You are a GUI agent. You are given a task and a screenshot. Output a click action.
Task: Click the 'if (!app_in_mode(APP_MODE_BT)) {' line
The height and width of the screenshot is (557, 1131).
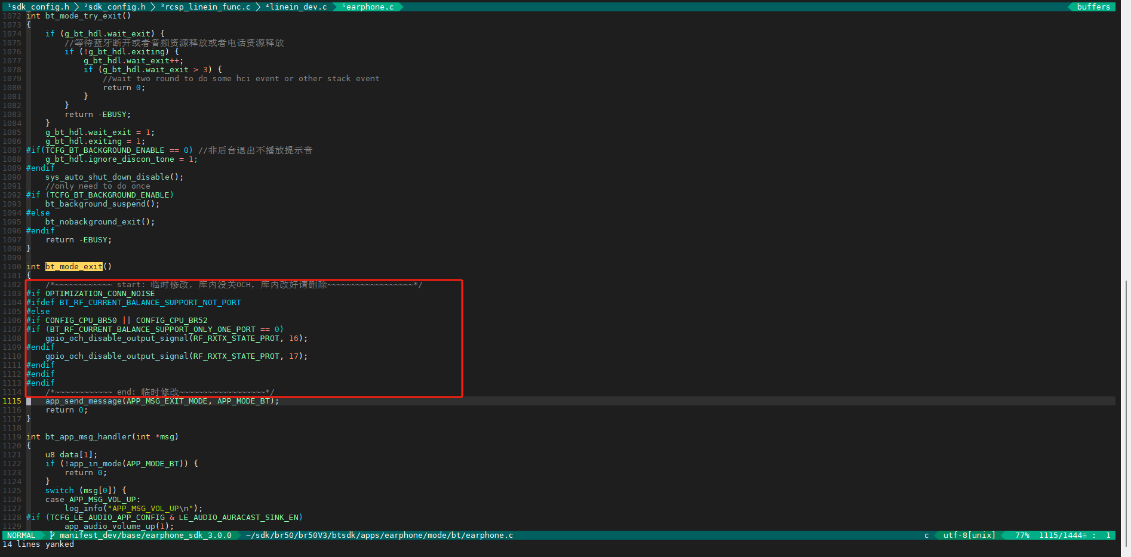pos(122,463)
